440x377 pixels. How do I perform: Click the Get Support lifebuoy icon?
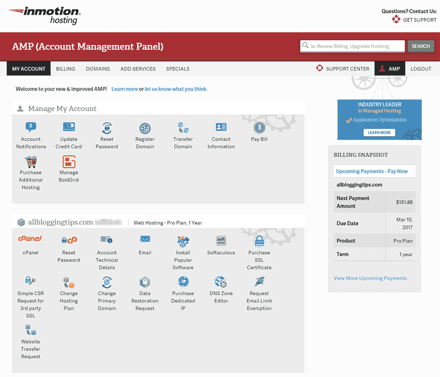click(x=396, y=19)
